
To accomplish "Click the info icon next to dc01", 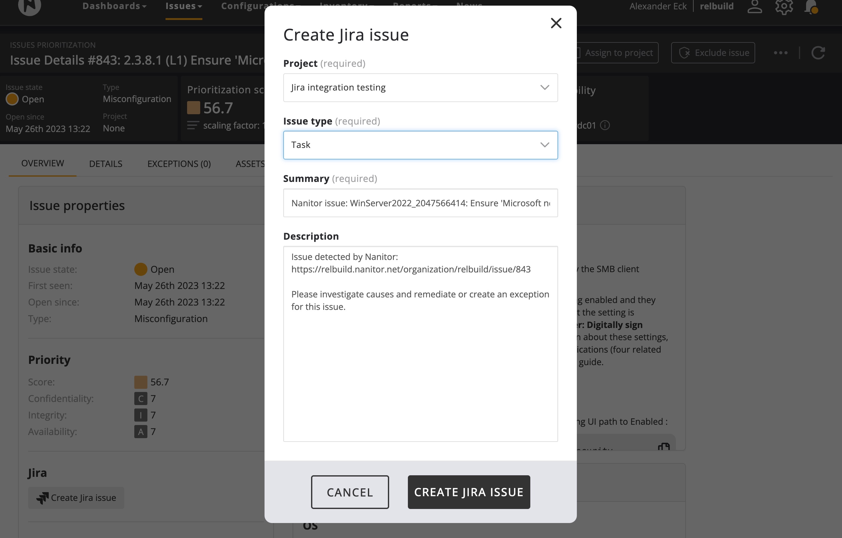I will (606, 125).
